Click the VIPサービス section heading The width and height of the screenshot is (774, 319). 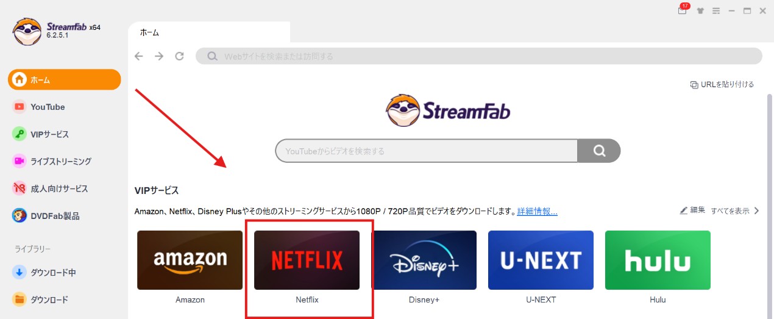point(157,191)
